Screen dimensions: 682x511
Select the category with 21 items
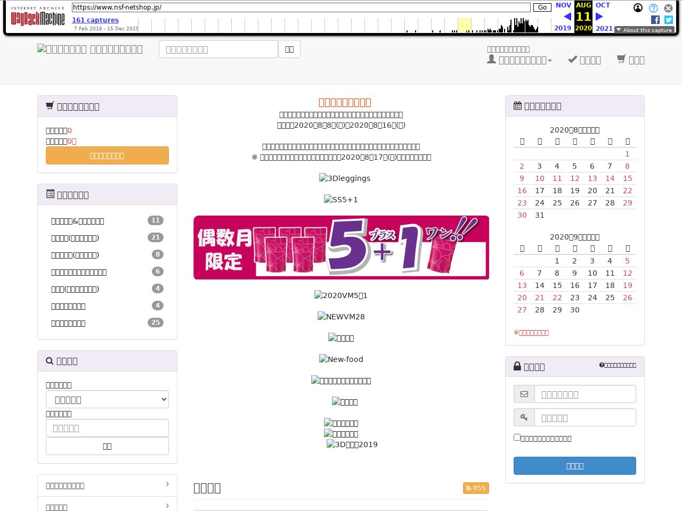(75, 238)
